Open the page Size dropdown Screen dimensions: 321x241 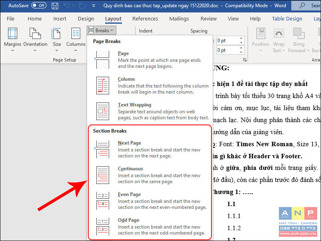point(57,39)
